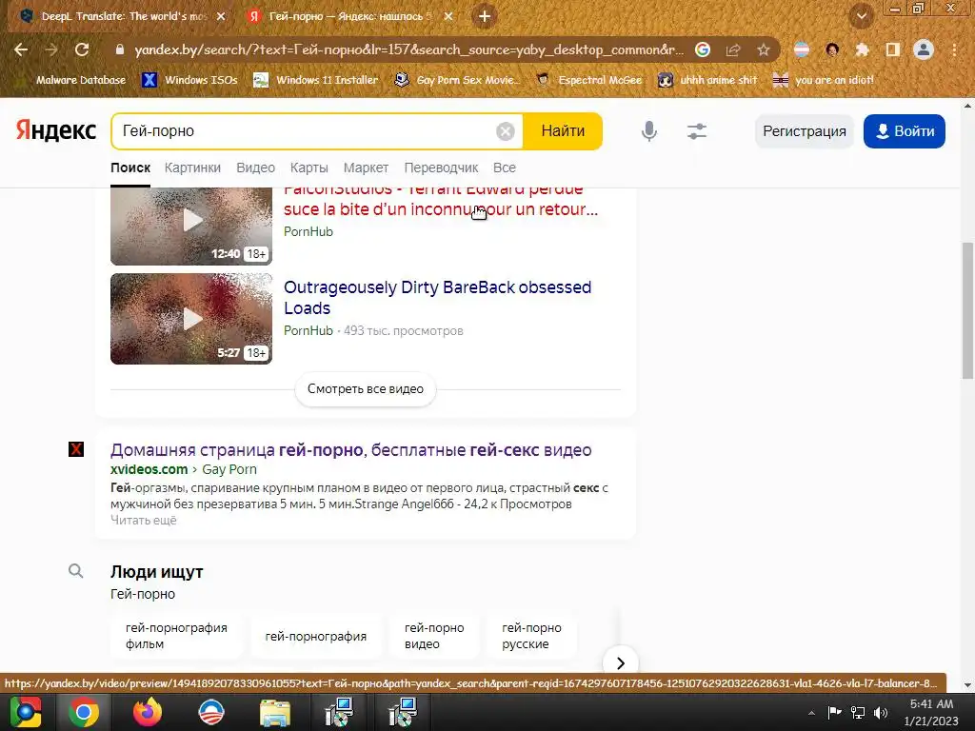Select Переводчик search tab
This screenshot has height=731, width=975.
[441, 168]
